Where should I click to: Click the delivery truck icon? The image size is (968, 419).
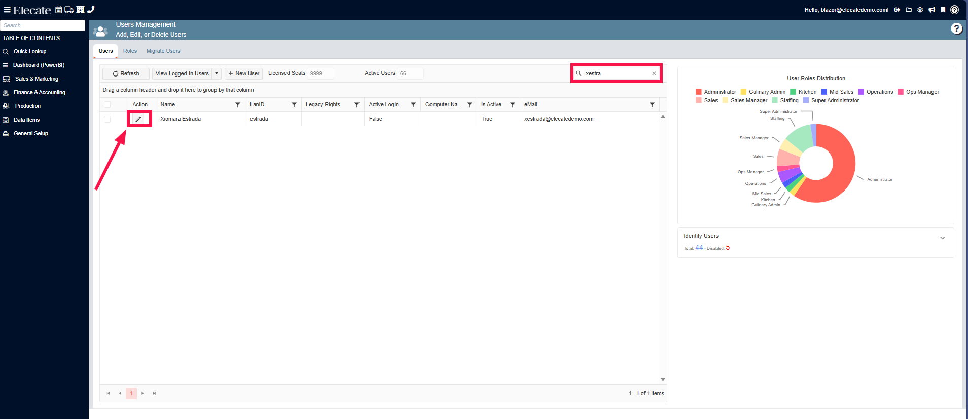[x=69, y=10]
